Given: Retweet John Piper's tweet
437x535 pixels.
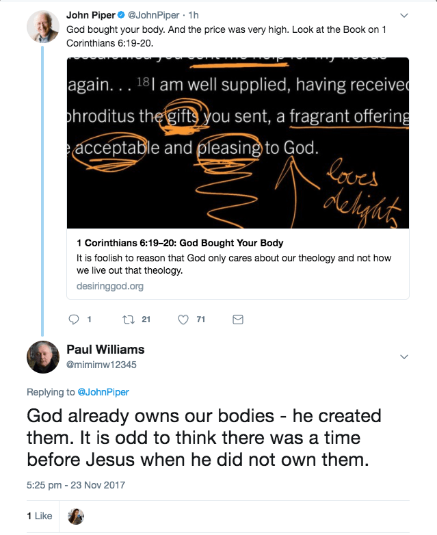Looking at the screenshot, I should point(127,319).
